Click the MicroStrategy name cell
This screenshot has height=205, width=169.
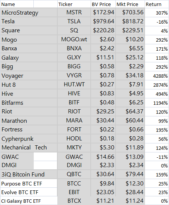29,12
